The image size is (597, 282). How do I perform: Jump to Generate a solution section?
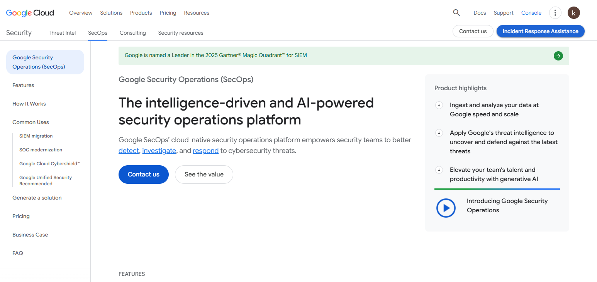coord(37,198)
